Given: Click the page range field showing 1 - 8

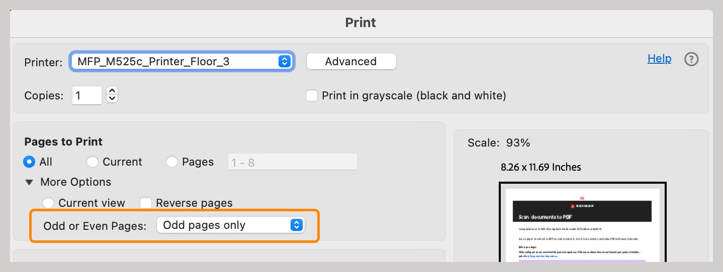Looking at the screenshot, I should 292,162.
